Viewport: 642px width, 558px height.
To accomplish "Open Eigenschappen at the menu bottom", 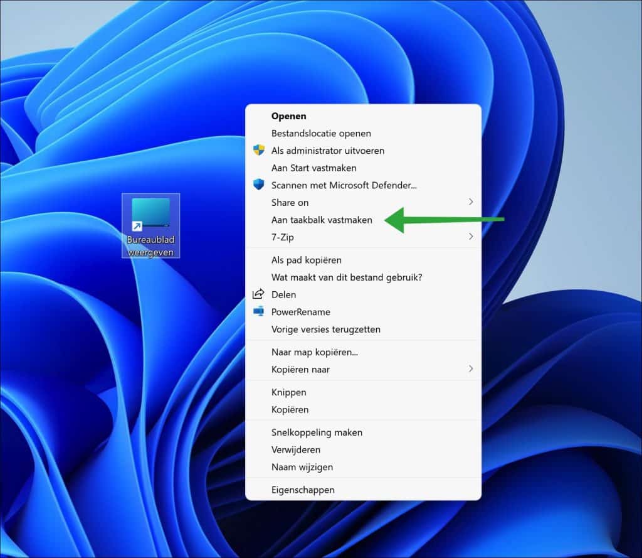I will (x=303, y=490).
